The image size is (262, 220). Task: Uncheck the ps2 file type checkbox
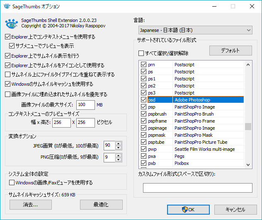[x=143, y=85]
